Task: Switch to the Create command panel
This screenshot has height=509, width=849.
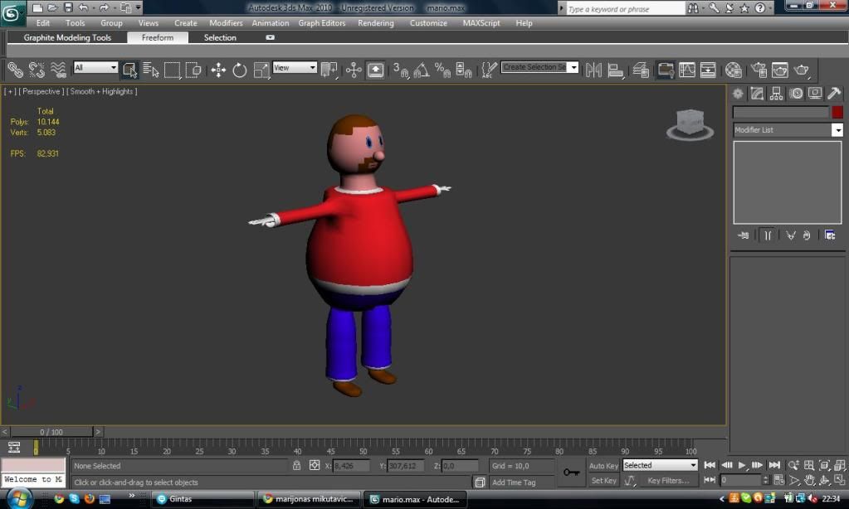Action: coord(738,94)
